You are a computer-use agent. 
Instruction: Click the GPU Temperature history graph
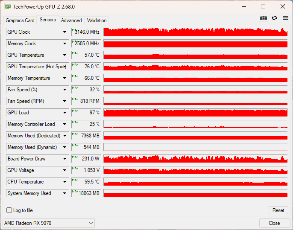click(x=196, y=55)
